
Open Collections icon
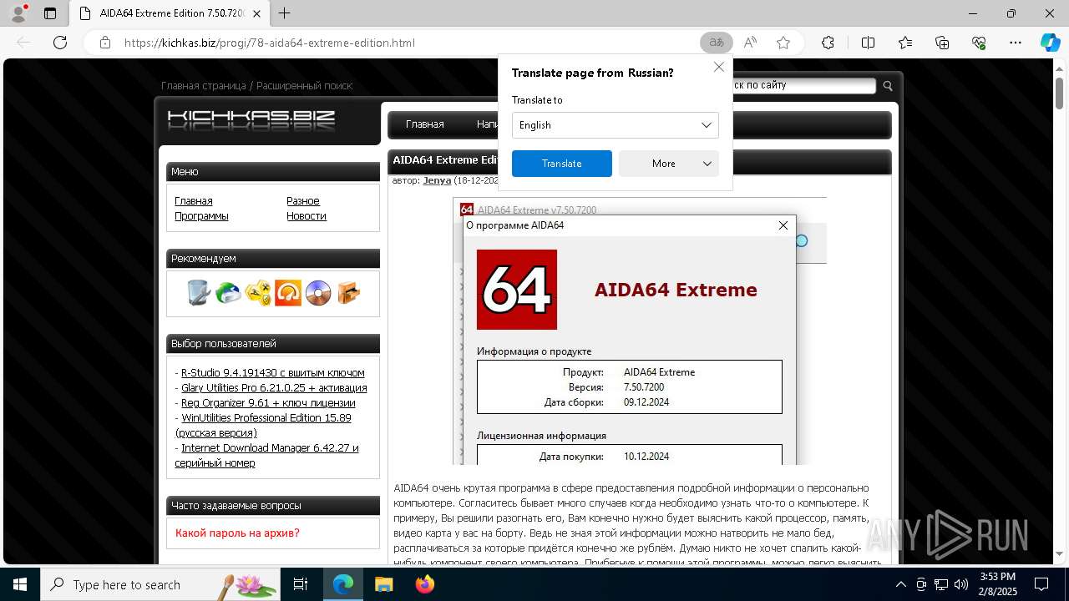(942, 43)
